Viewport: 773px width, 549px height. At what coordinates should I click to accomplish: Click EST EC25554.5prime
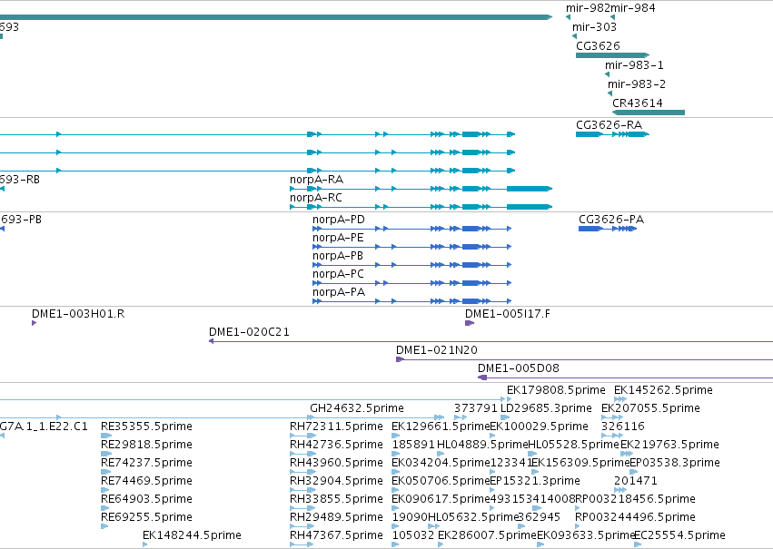point(679,536)
